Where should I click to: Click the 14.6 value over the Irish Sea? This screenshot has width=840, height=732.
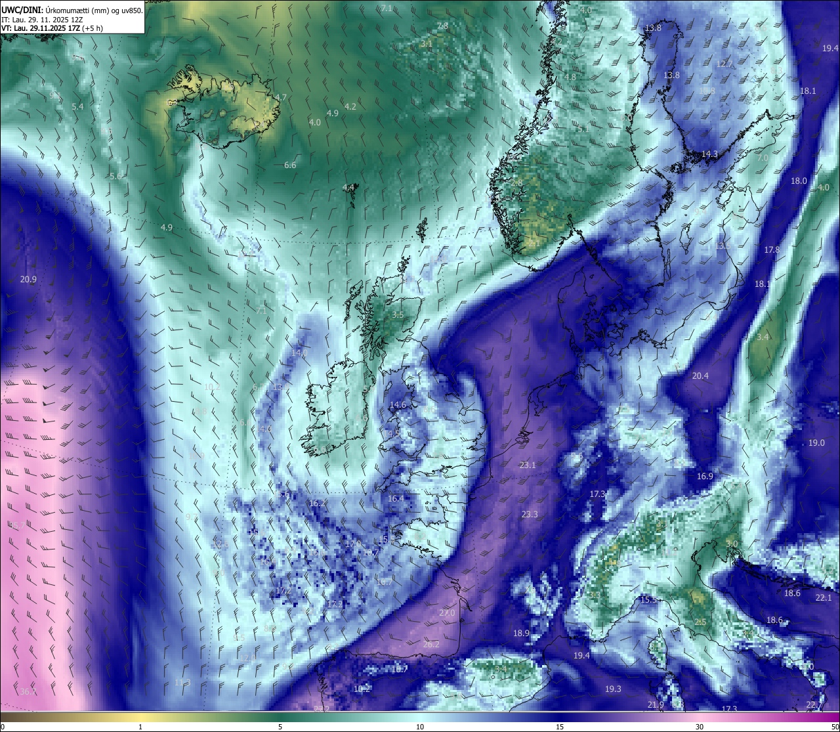pos(398,405)
